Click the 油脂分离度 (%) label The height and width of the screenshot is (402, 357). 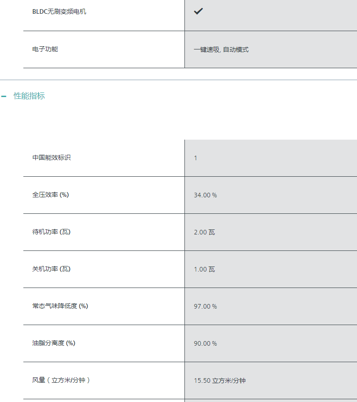point(54,343)
